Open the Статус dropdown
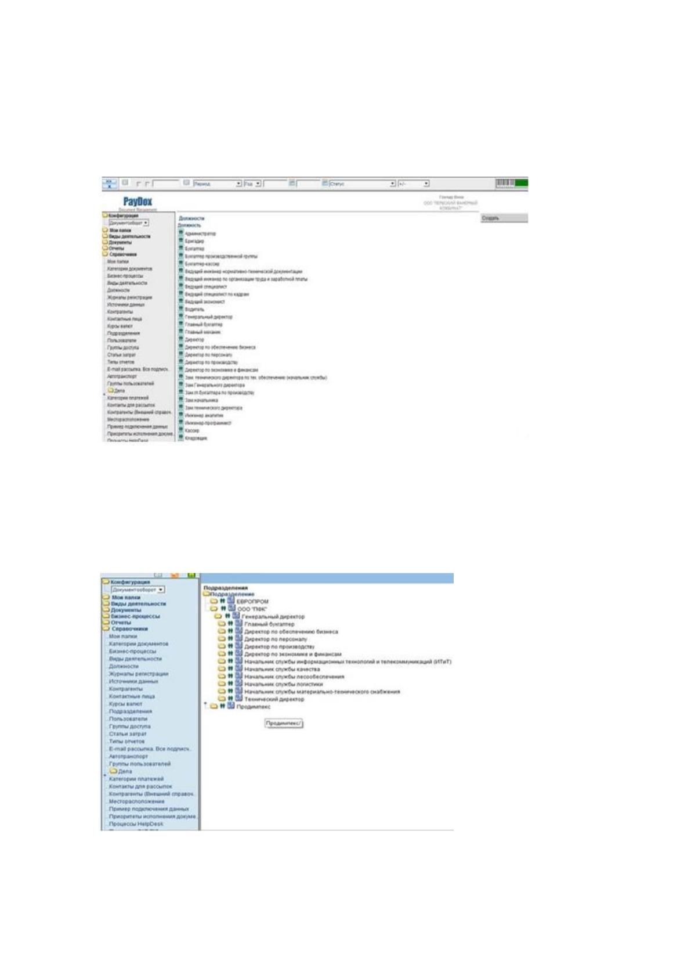Screen dimensions: 691x978 tap(363, 184)
